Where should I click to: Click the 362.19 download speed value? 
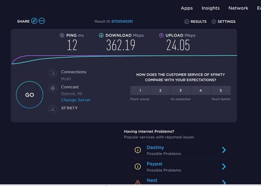click(x=121, y=45)
